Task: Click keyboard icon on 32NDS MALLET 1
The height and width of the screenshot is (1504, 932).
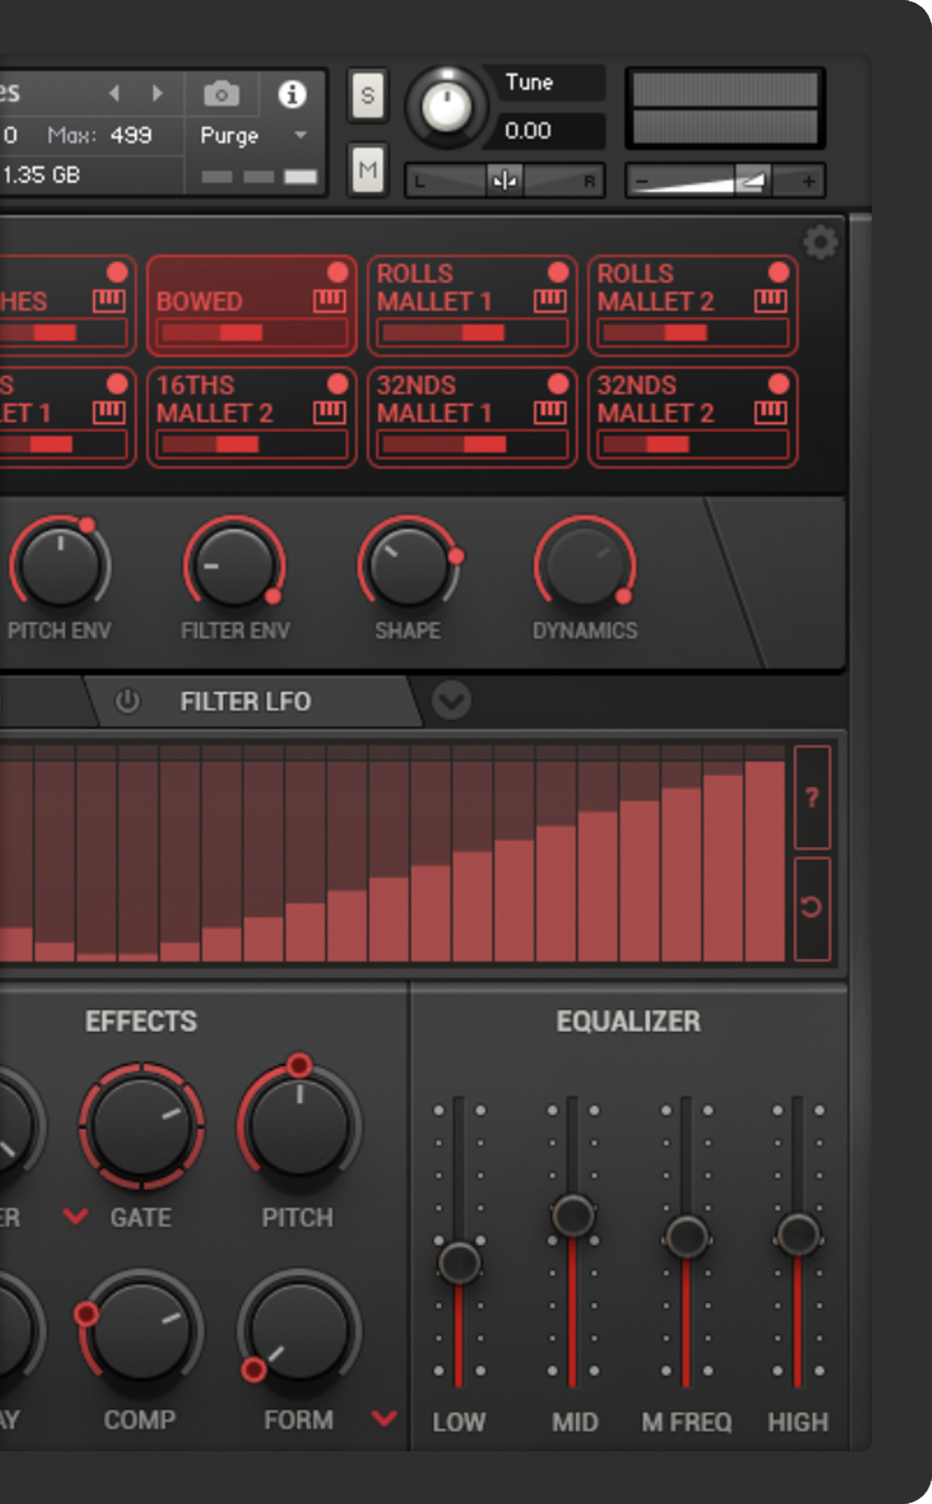Action: coord(550,413)
